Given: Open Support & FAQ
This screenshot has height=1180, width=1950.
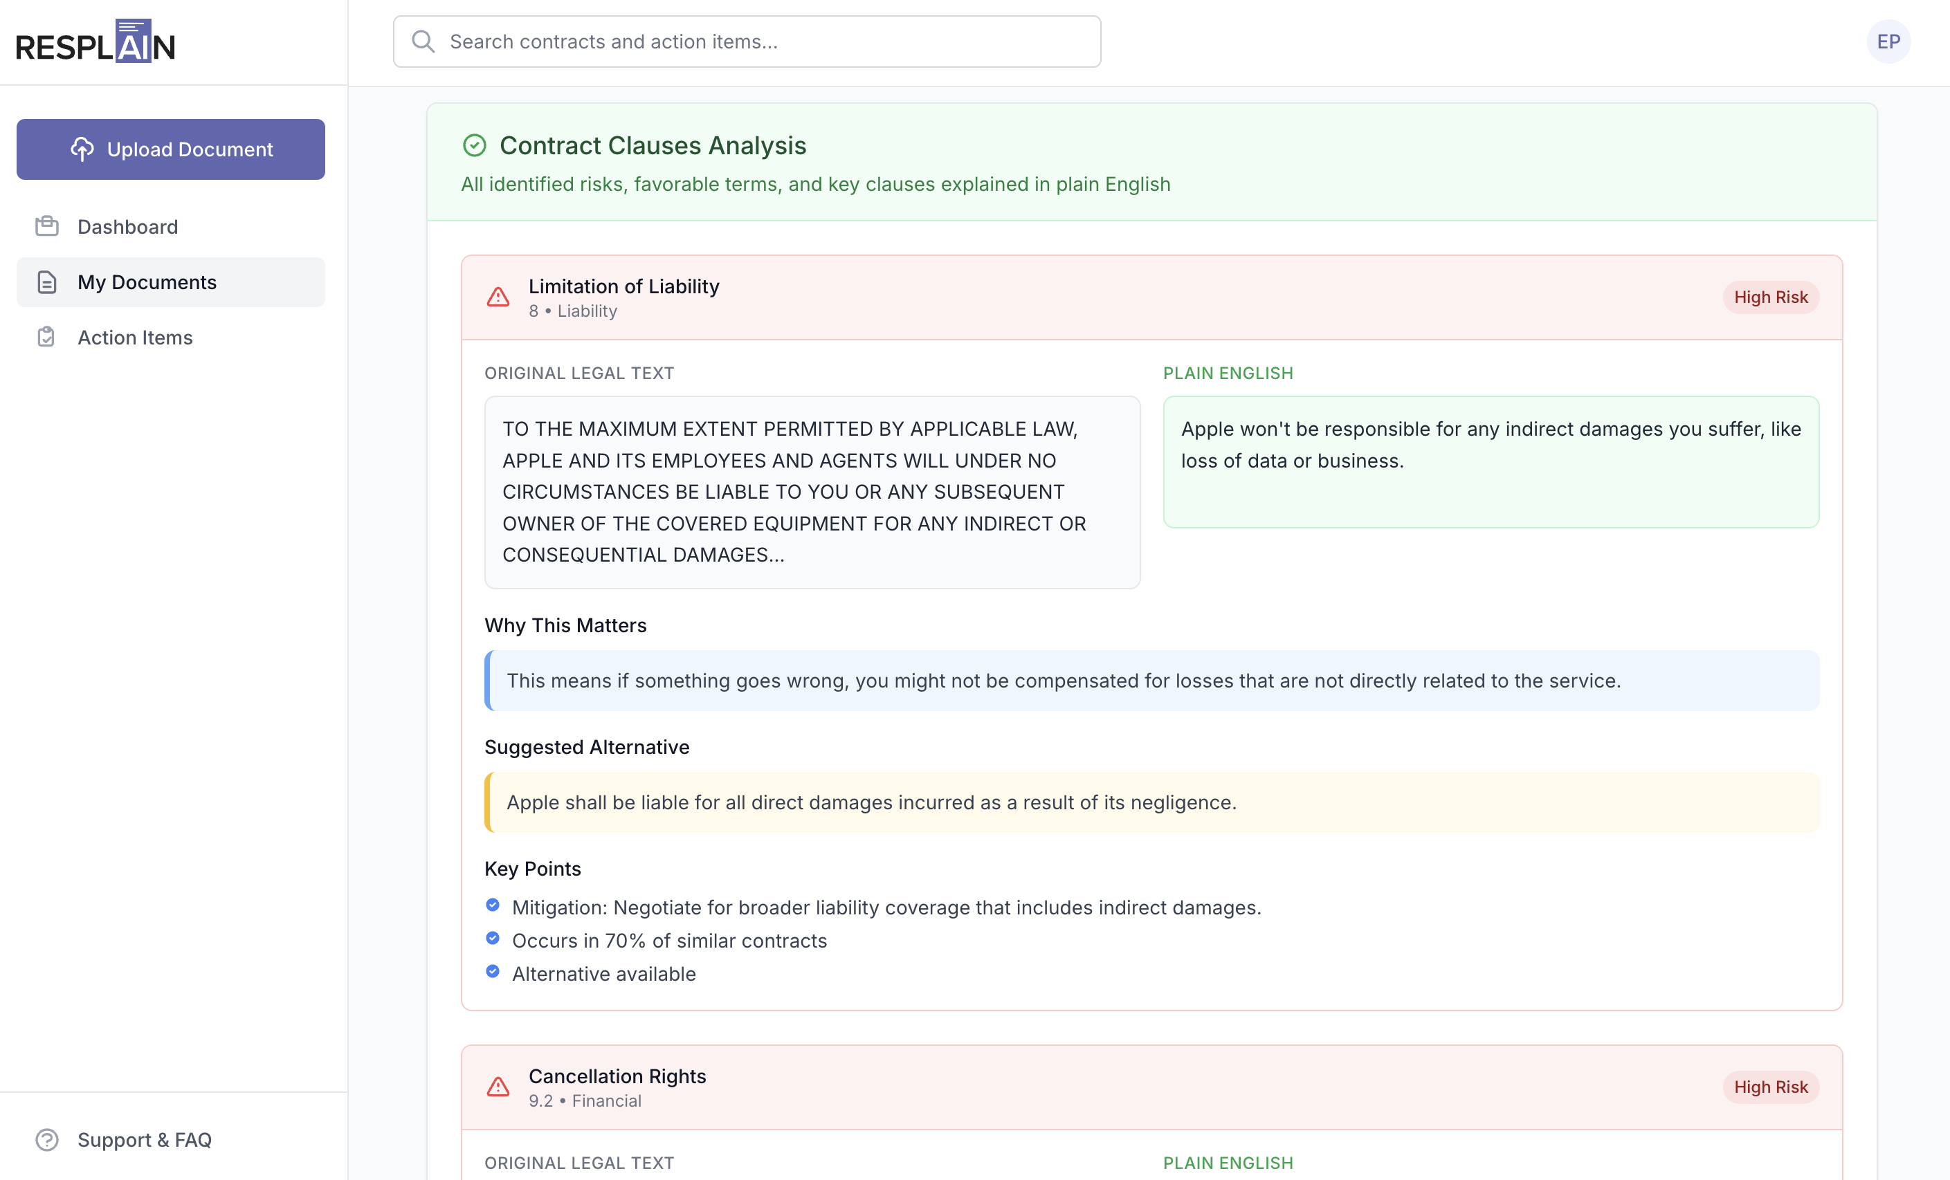Looking at the screenshot, I should tap(145, 1140).
